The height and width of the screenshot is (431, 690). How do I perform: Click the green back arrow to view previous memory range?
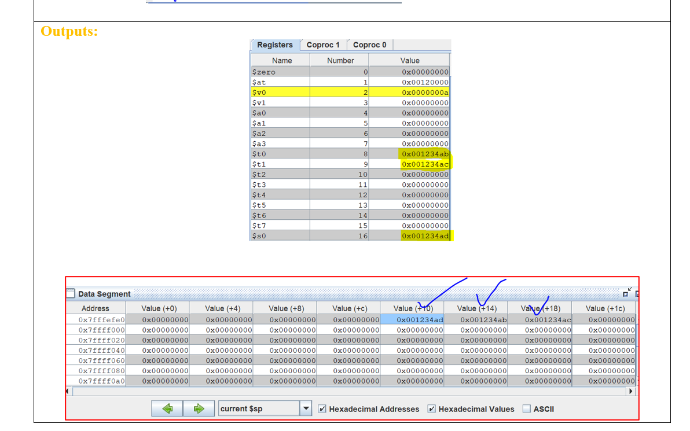[x=167, y=408]
